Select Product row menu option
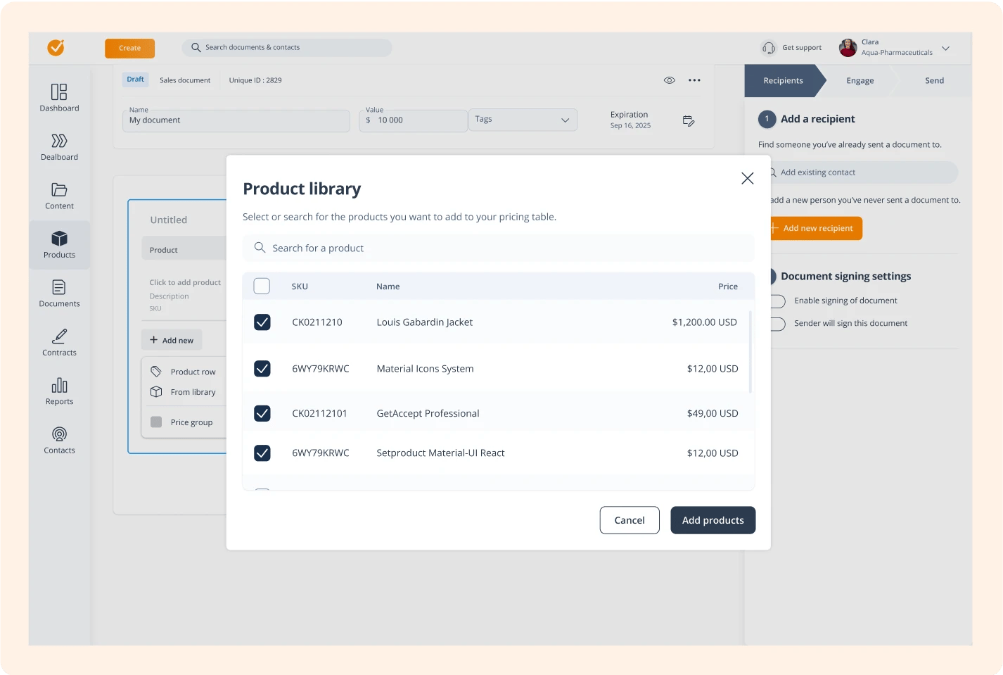Screen dimensions: 1003x675 [x=184, y=372]
